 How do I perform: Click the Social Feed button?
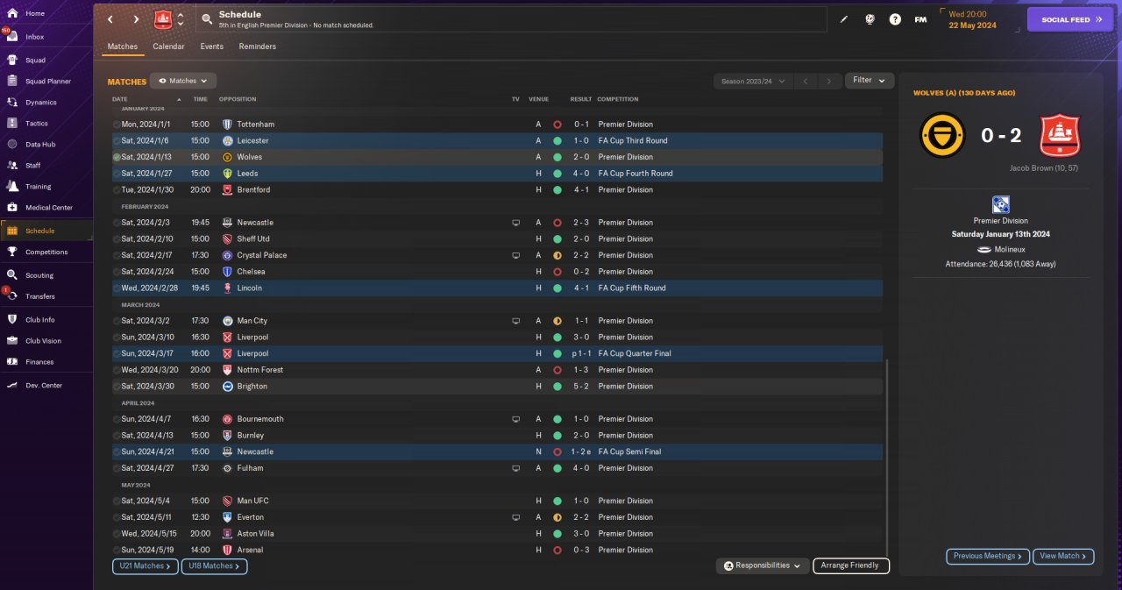(x=1069, y=19)
